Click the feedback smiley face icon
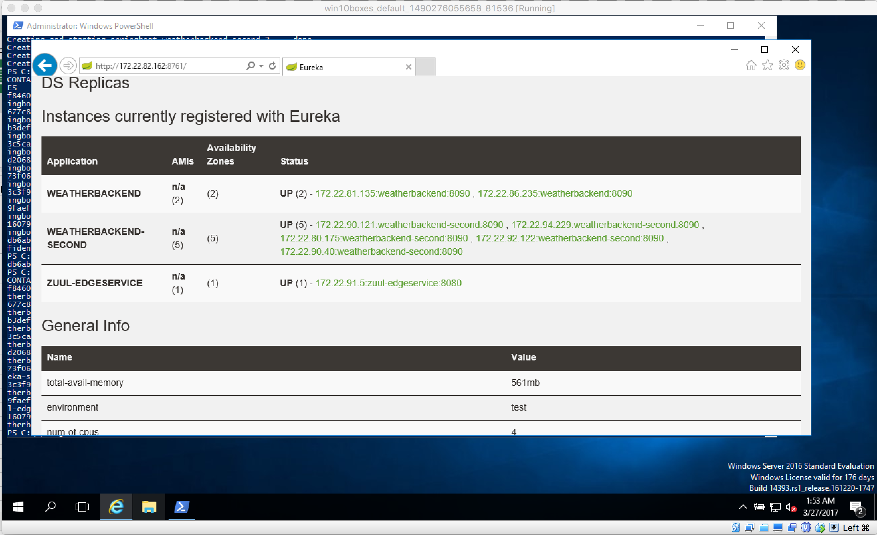 click(x=800, y=65)
